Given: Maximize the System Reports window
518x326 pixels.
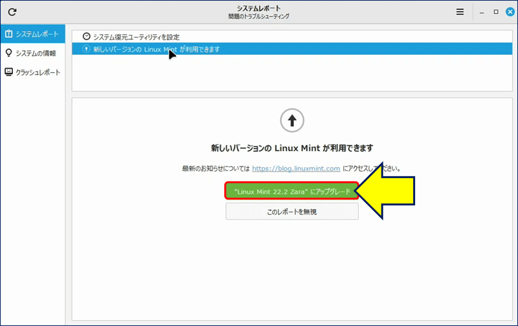Looking at the screenshot, I should pyautogui.click(x=496, y=12).
